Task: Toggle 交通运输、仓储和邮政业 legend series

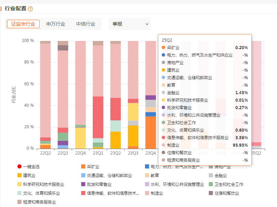Action: pos(106,175)
